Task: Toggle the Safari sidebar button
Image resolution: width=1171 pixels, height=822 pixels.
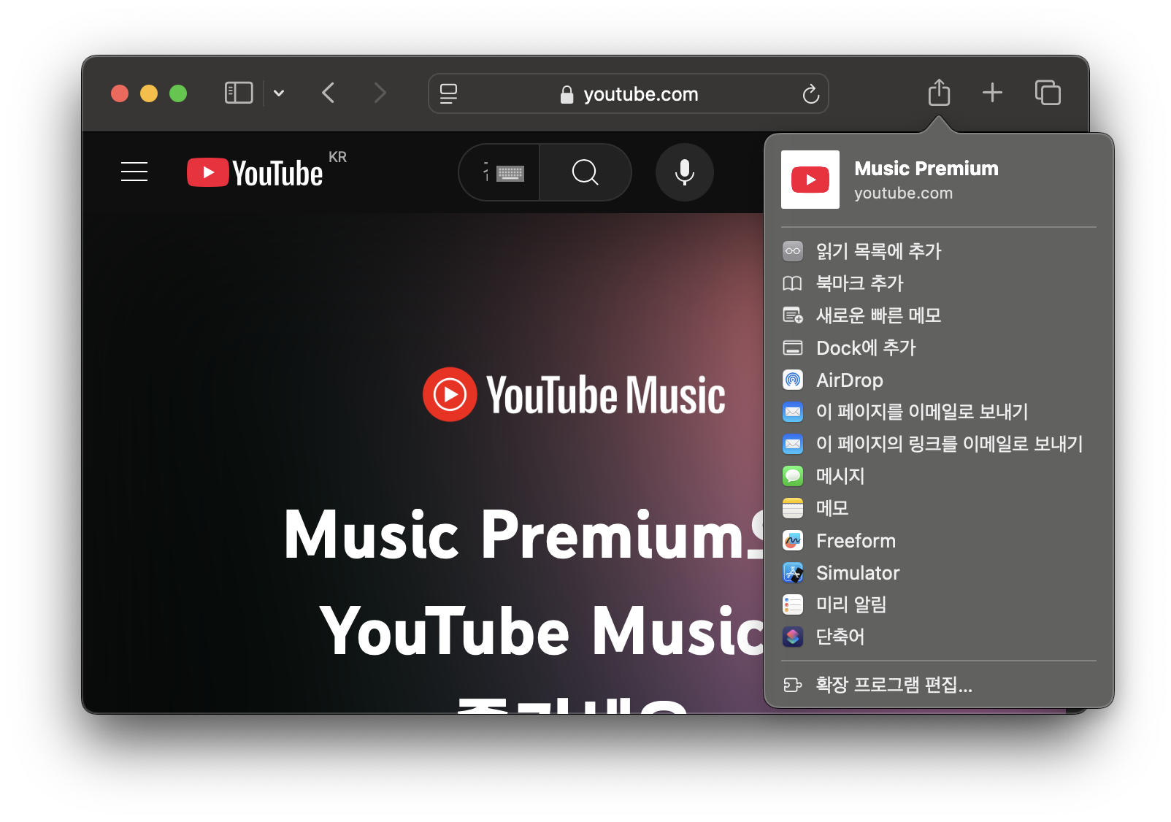Action: pos(239,93)
